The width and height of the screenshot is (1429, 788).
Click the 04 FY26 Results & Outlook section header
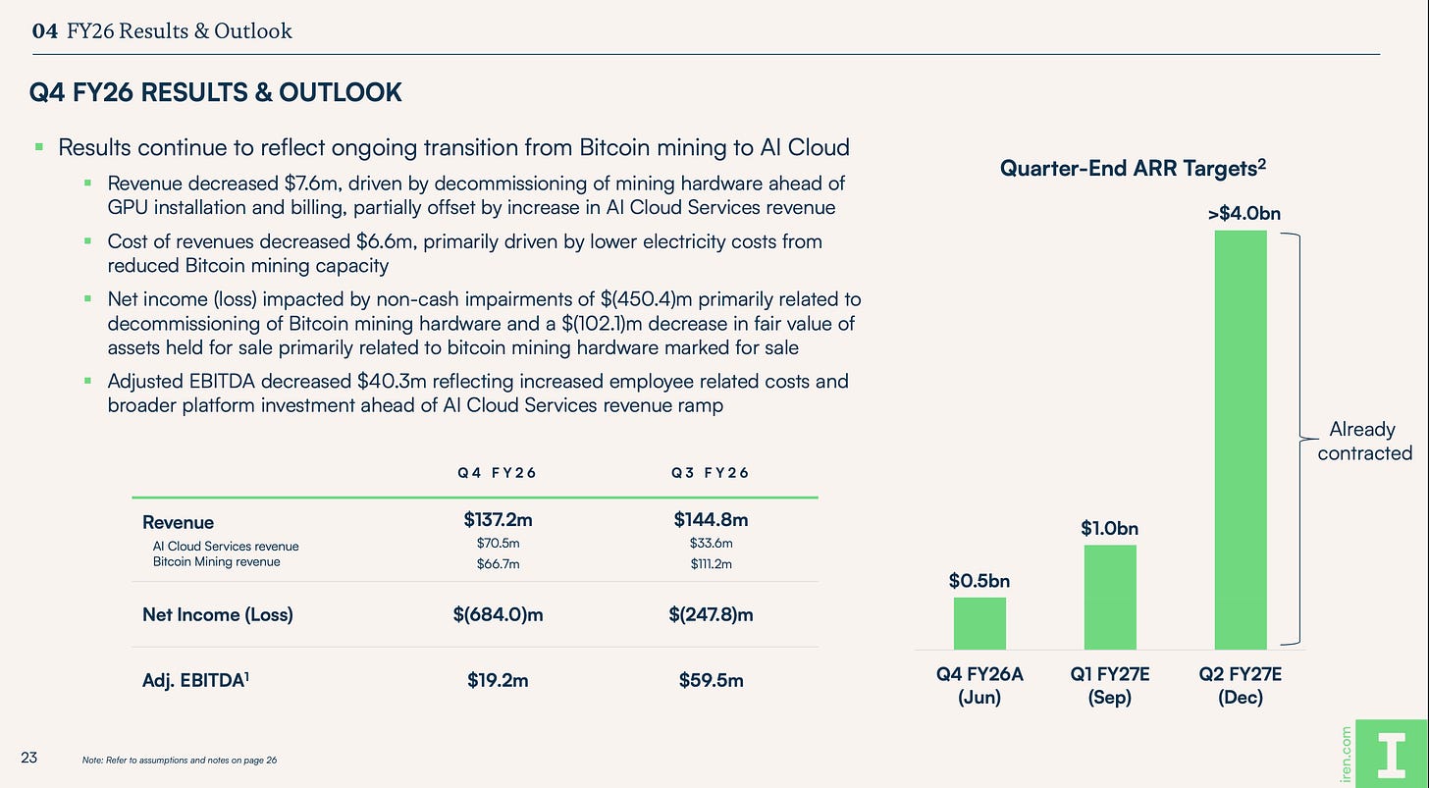point(162,30)
